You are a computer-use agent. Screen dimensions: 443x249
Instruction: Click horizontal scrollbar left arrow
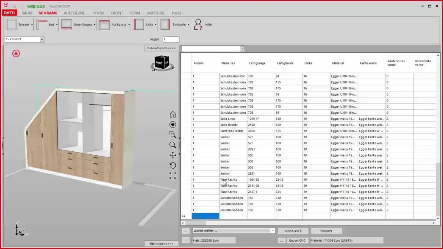click(183, 223)
